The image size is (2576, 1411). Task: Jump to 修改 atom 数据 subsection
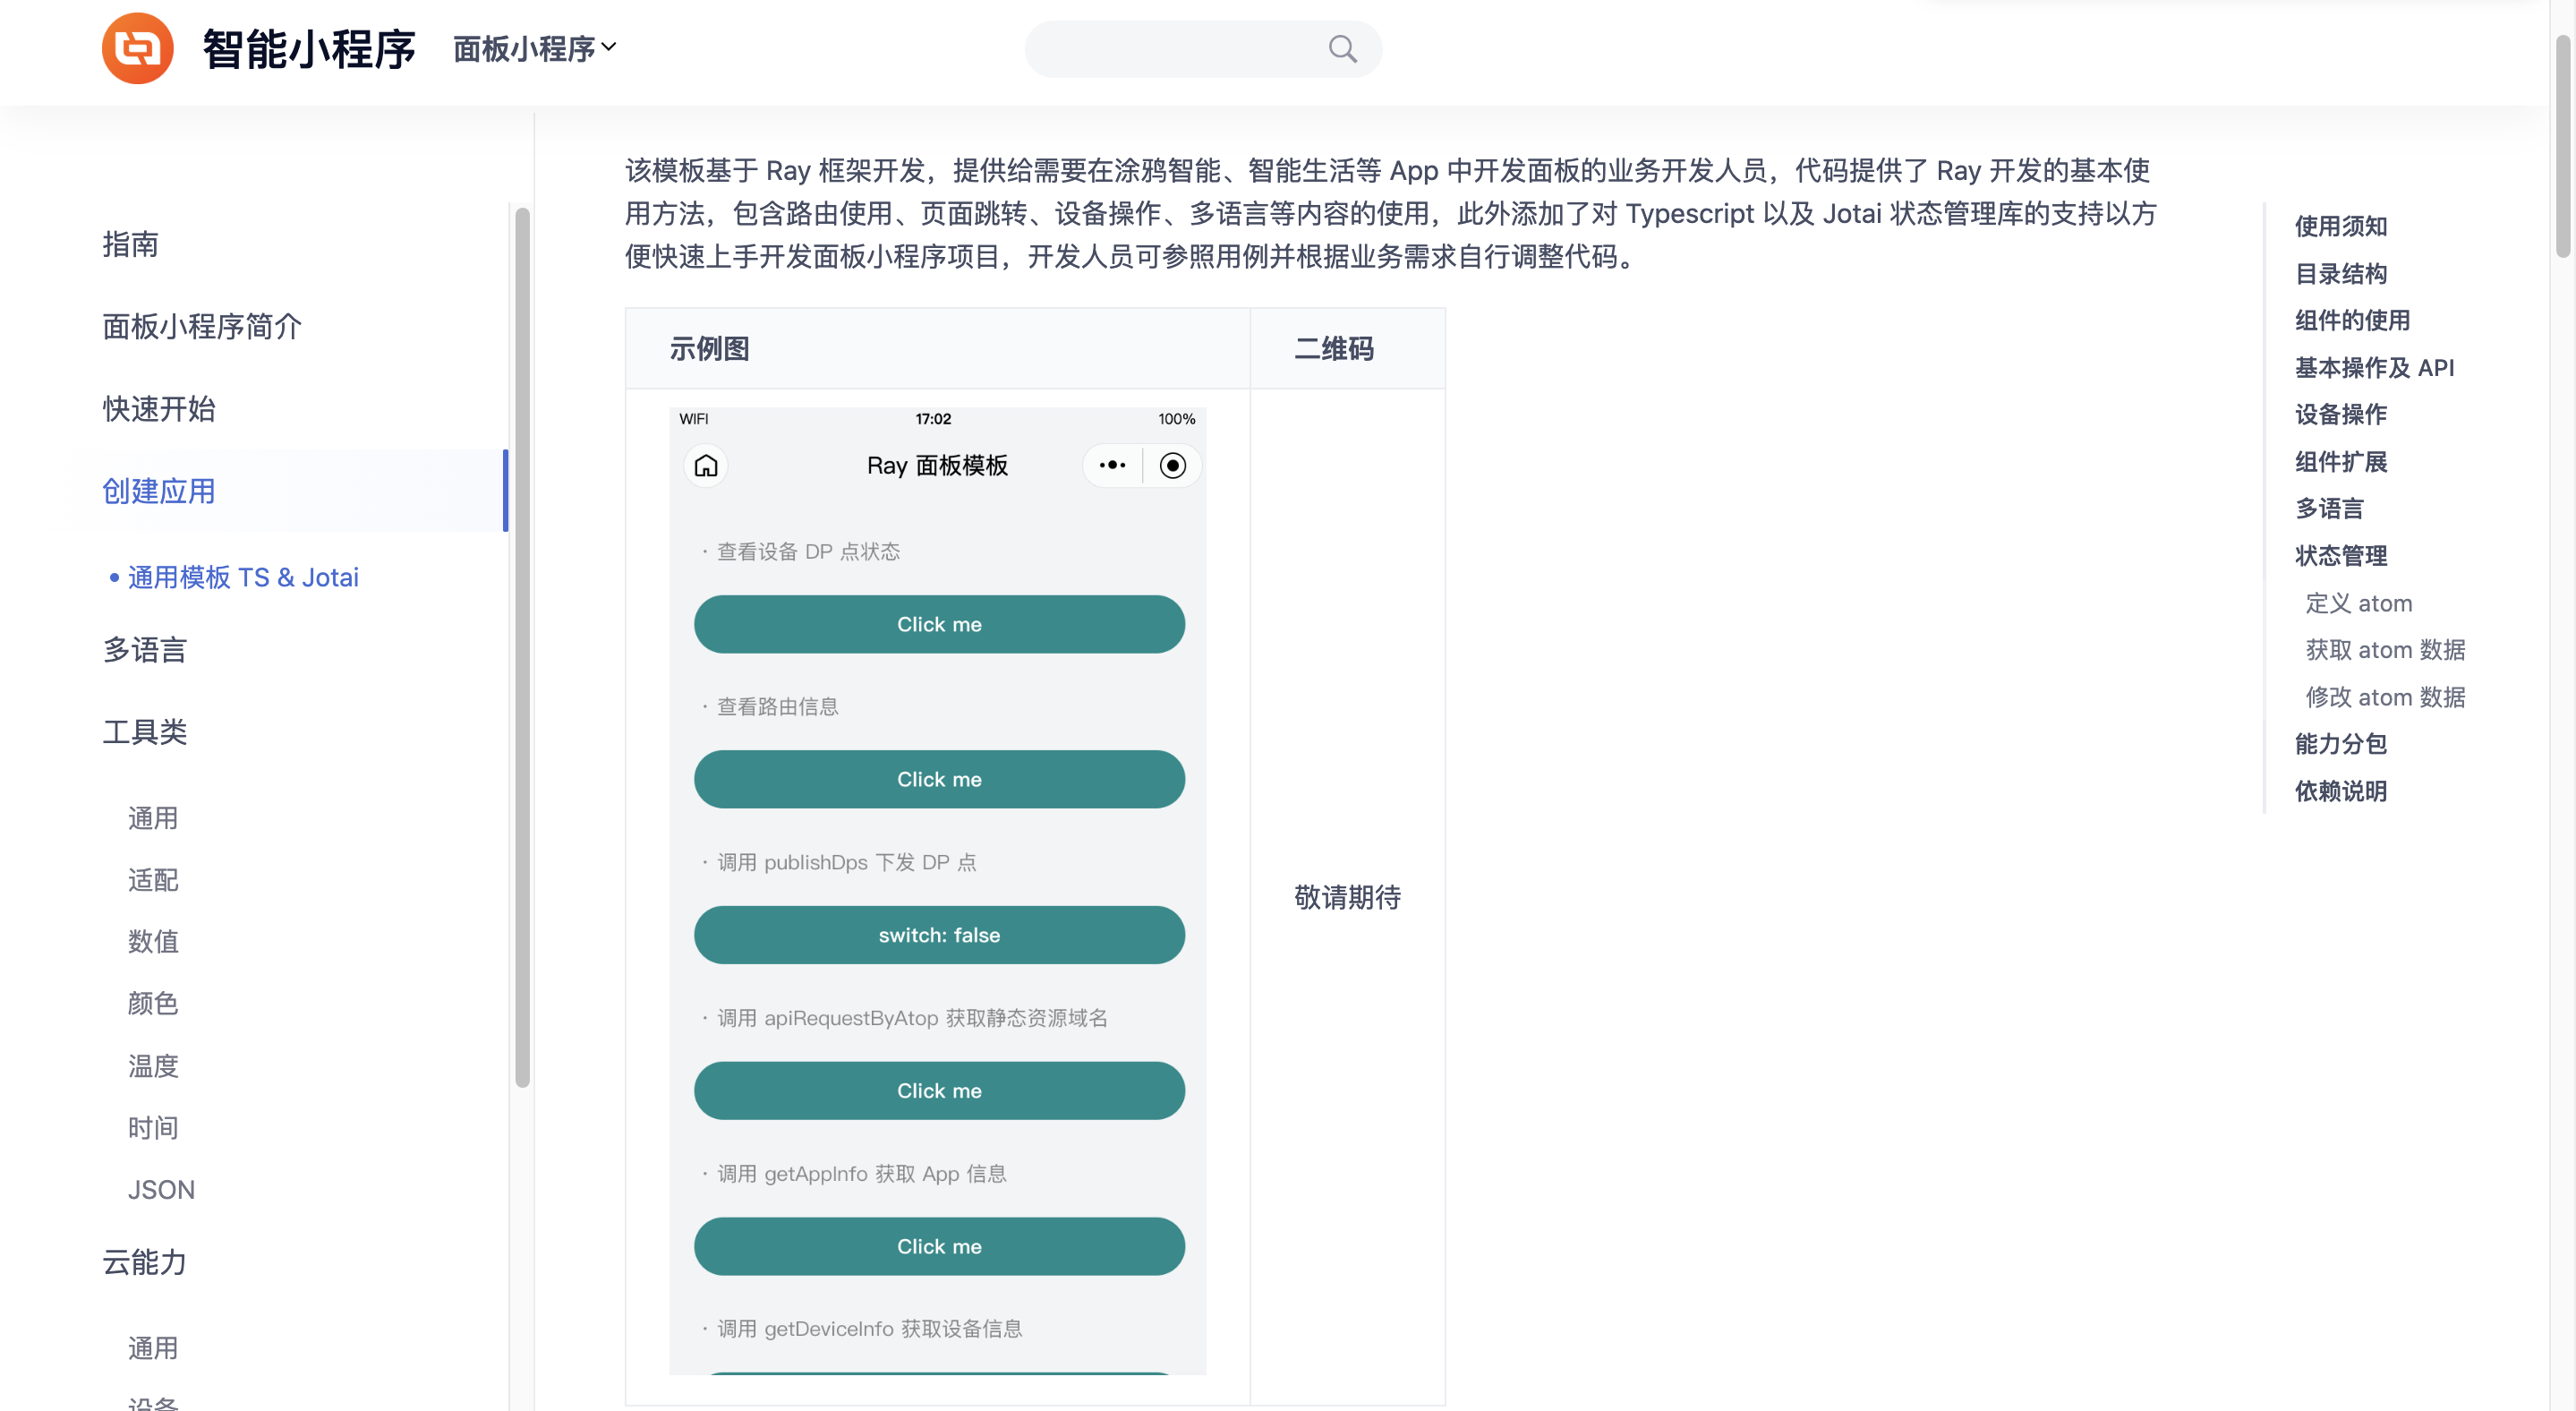click(x=2386, y=697)
